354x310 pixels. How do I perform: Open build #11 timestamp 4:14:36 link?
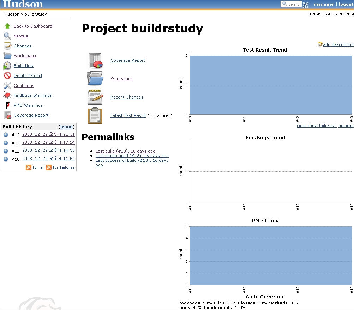click(x=48, y=150)
